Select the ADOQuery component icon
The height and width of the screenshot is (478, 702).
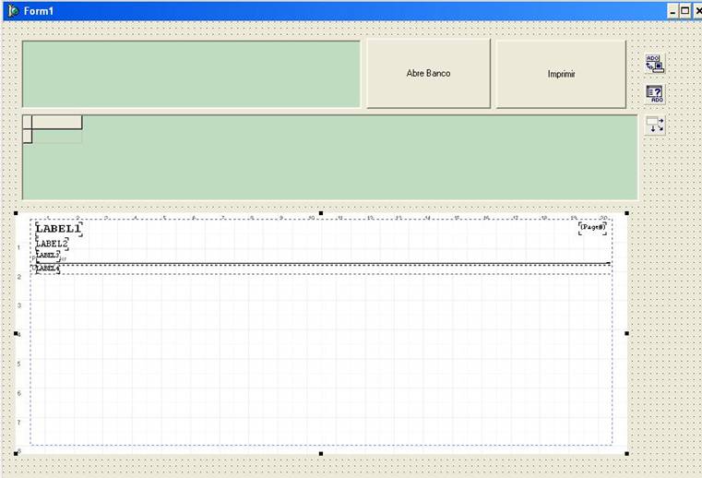(x=654, y=94)
